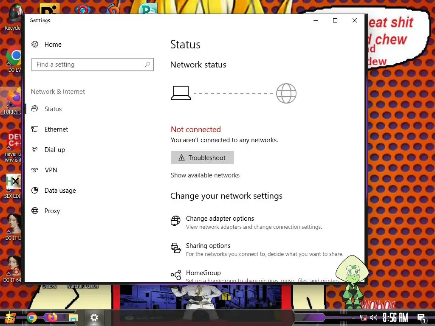Click the HomeGroup nodes icon
The image size is (435, 326).
(176, 275)
